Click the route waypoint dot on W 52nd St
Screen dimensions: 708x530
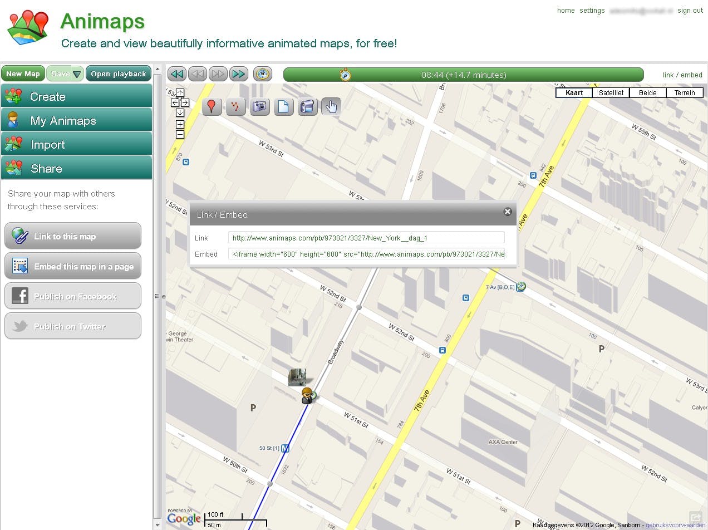pyautogui.click(x=359, y=307)
